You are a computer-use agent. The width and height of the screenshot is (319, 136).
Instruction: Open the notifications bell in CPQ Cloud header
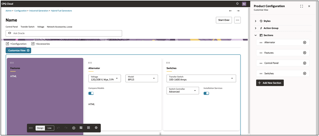[x=237, y=4]
